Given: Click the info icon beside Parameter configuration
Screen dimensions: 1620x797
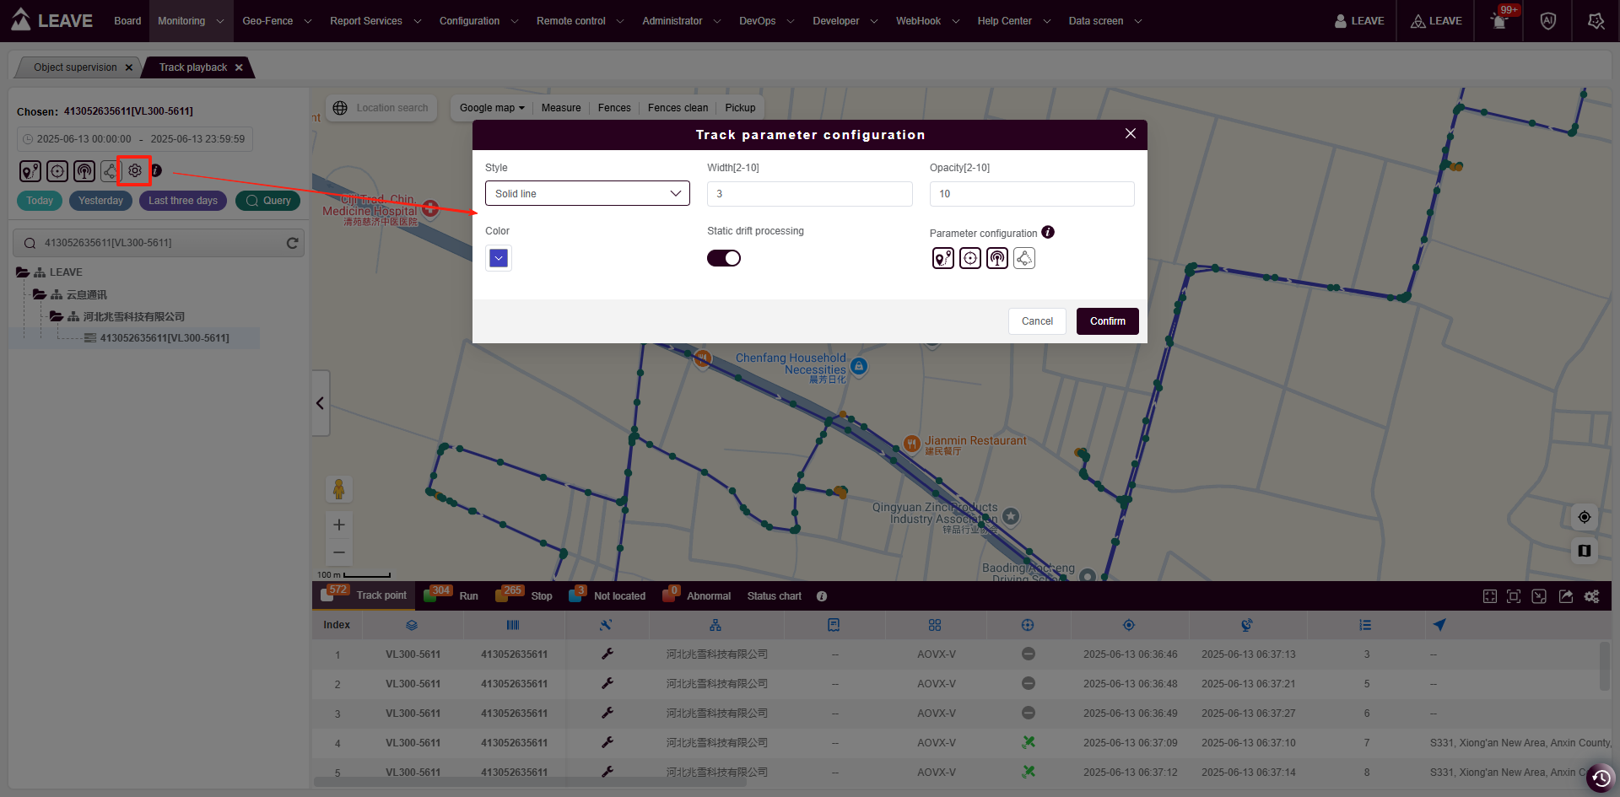Looking at the screenshot, I should pyautogui.click(x=1048, y=232).
